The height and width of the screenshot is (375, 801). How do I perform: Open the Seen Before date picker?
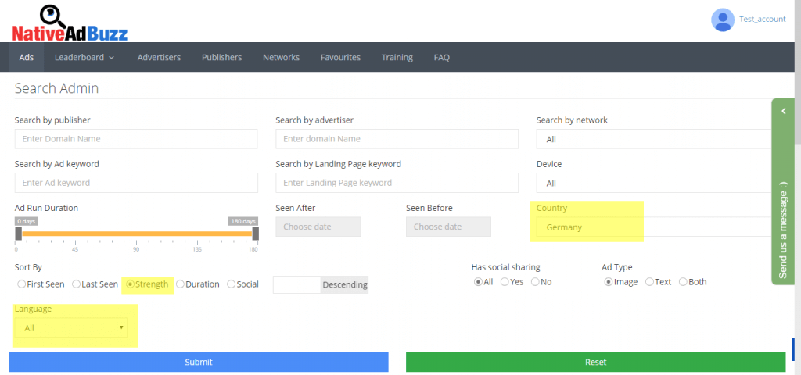[448, 227]
